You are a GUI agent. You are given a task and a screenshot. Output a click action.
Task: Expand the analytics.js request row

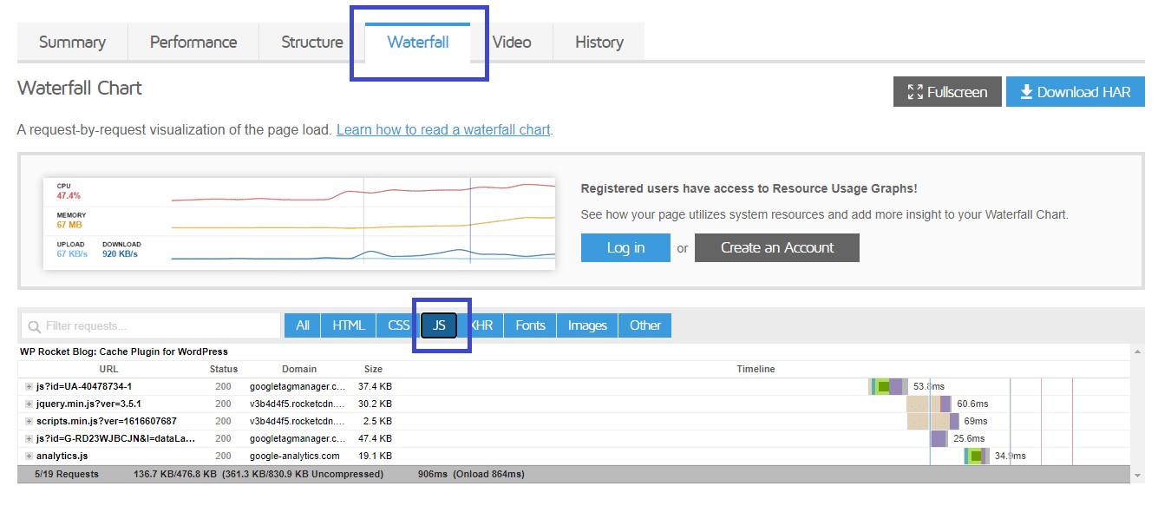click(x=29, y=457)
